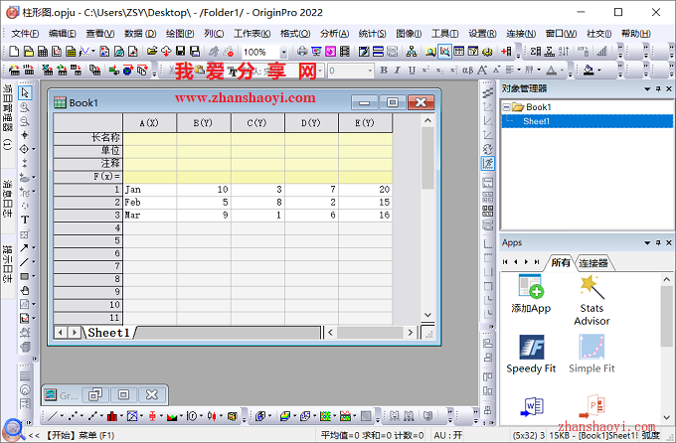Click the new matrix toolbar icon
Screen dimensions: 676x443
click(x=72, y=52)
